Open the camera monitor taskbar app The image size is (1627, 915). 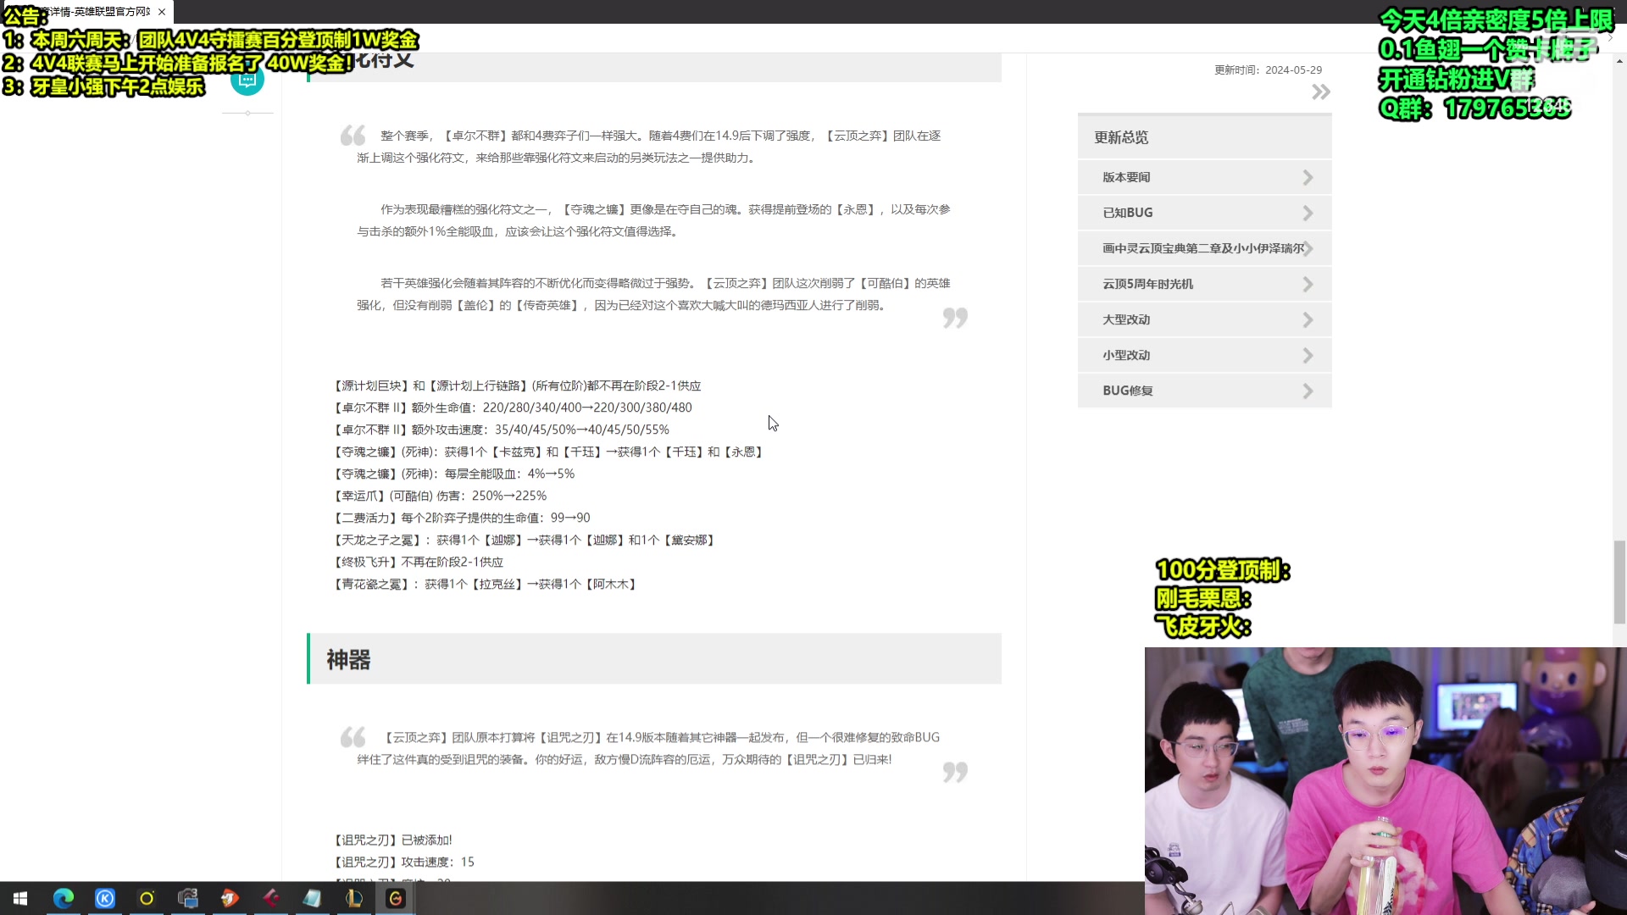(x=188, y=898)
